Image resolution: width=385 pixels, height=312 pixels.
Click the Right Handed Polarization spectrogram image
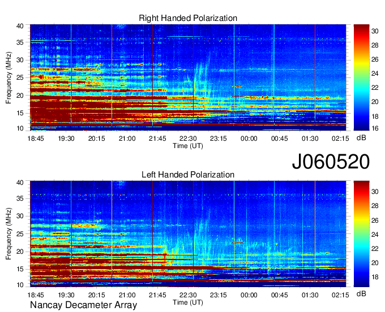(188, 77)
